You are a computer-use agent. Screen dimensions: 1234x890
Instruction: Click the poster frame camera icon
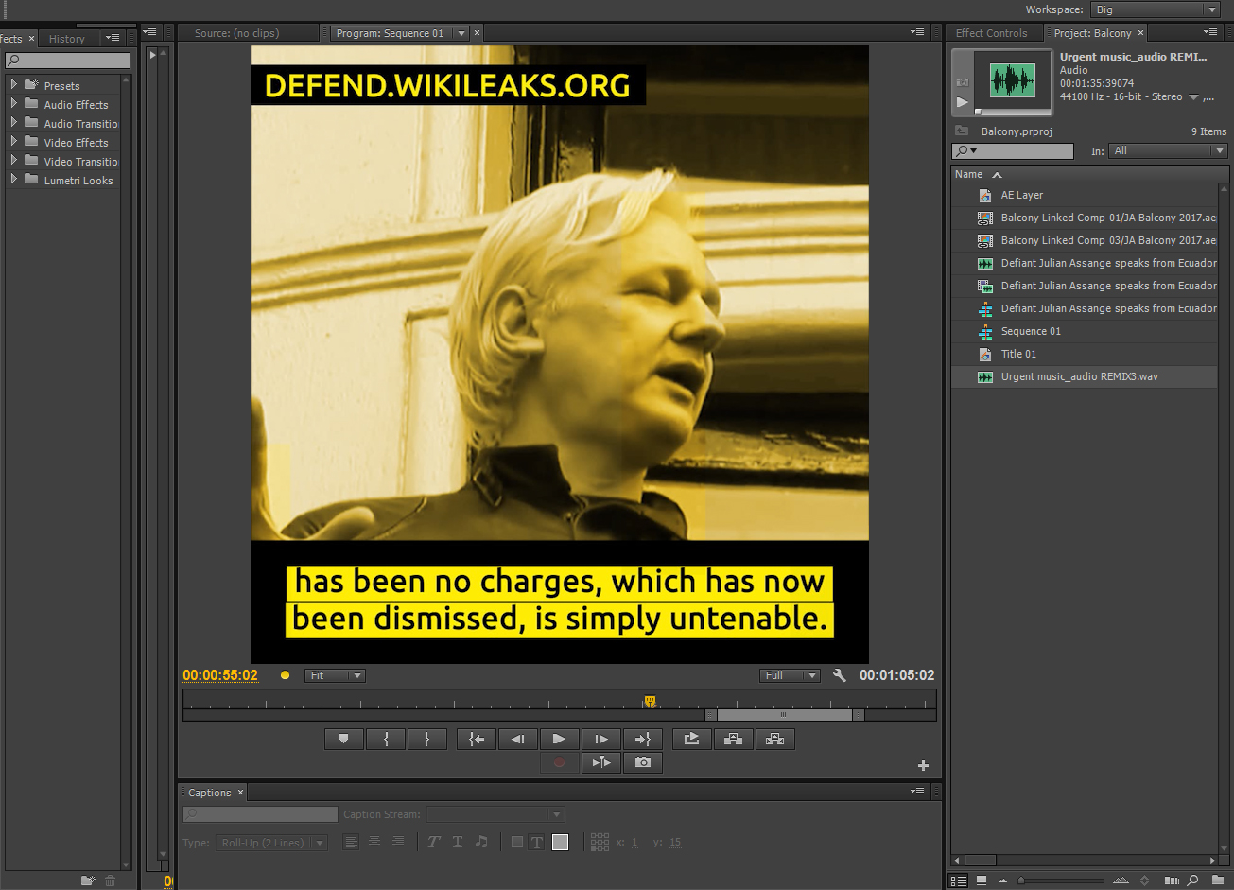[x=963, y=82]
